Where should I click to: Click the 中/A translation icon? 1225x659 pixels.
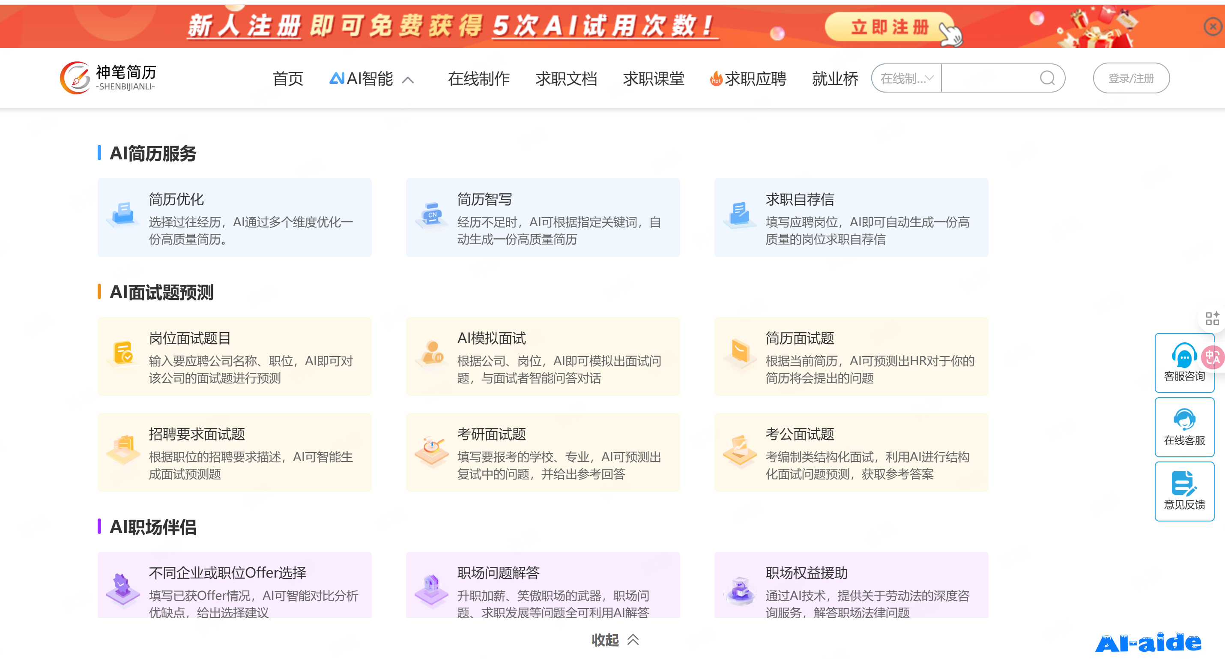(x=1212, y=357)
